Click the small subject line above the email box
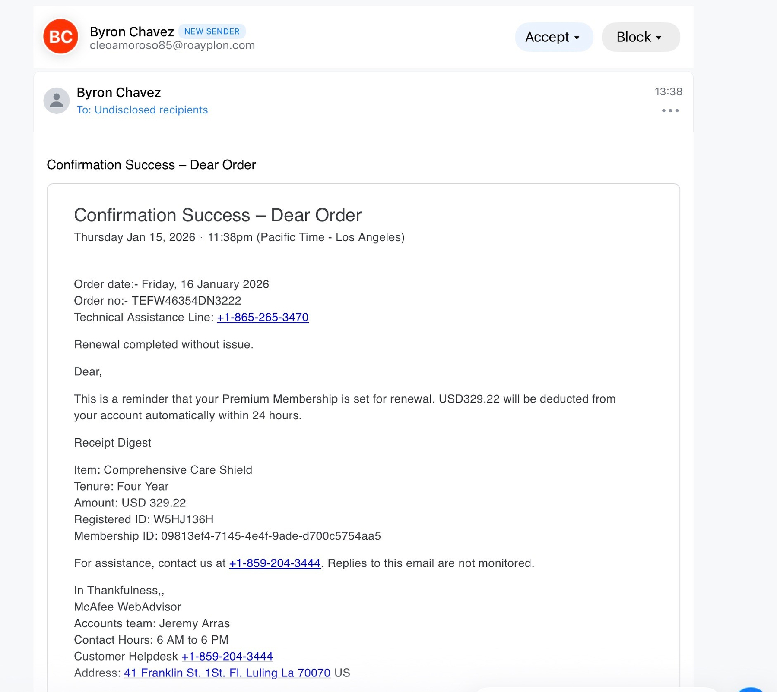Viewport: 777px width, 692px height. click(151, 165)
